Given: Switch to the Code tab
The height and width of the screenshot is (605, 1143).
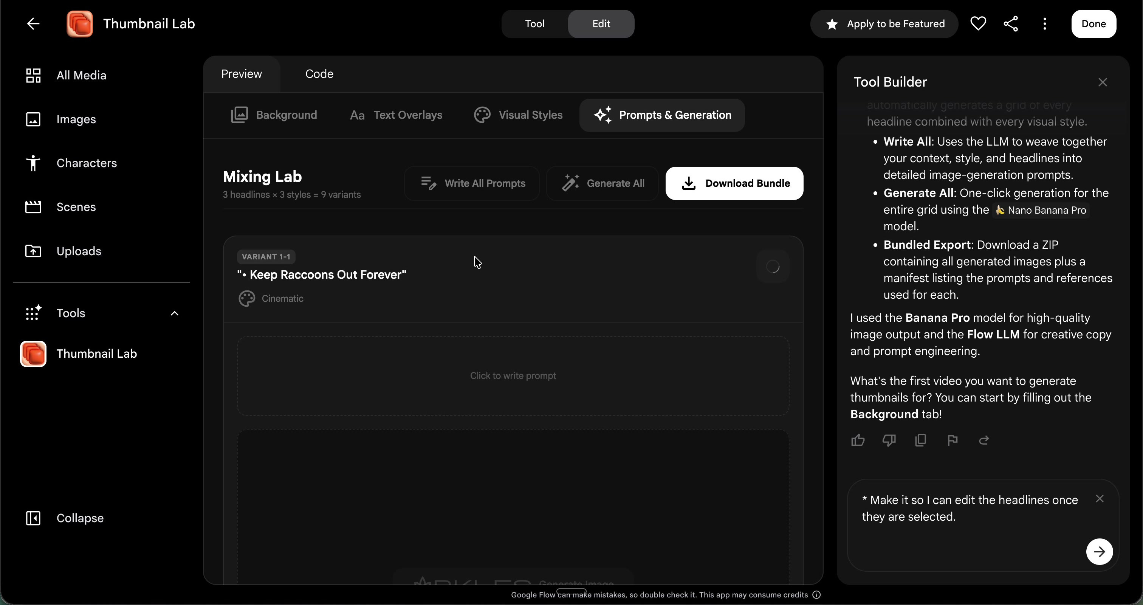Looking at the screenshot, I should pyautogui.click(x=319, y=74).
